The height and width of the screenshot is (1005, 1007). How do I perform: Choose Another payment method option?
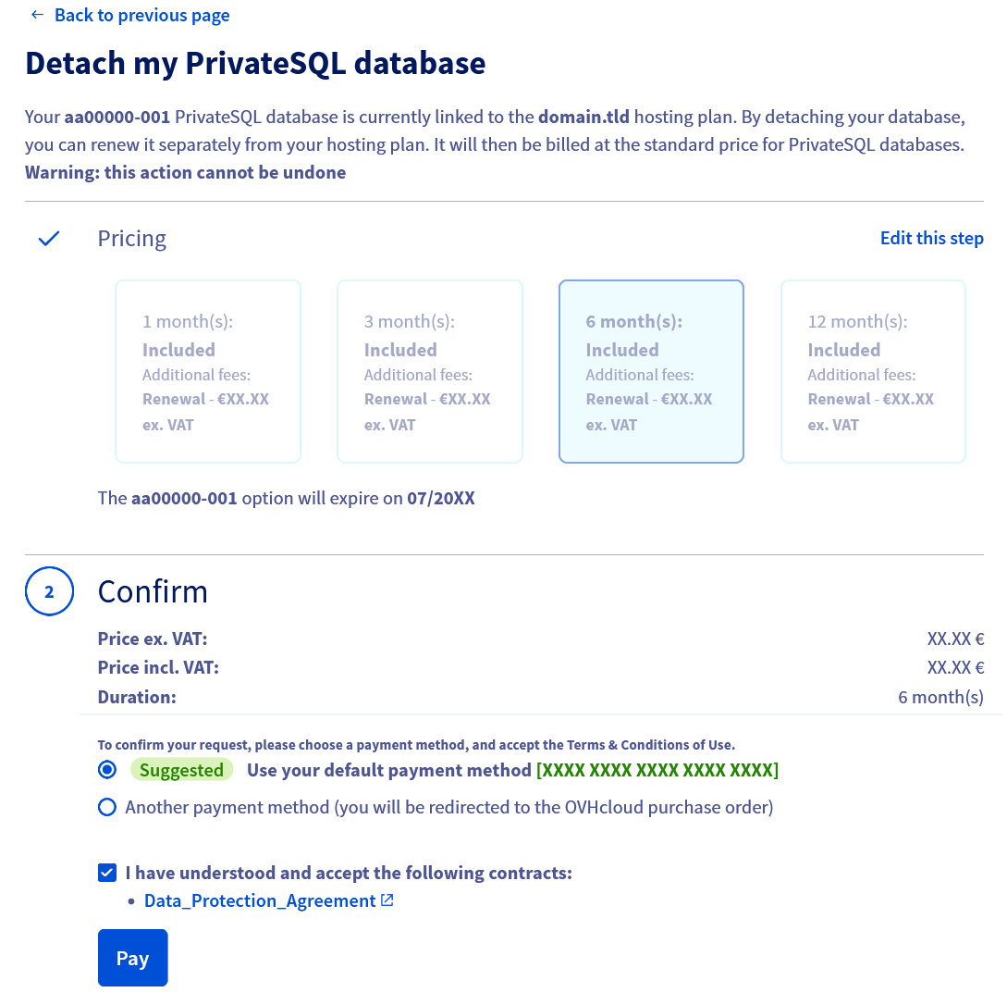(106, 807)
